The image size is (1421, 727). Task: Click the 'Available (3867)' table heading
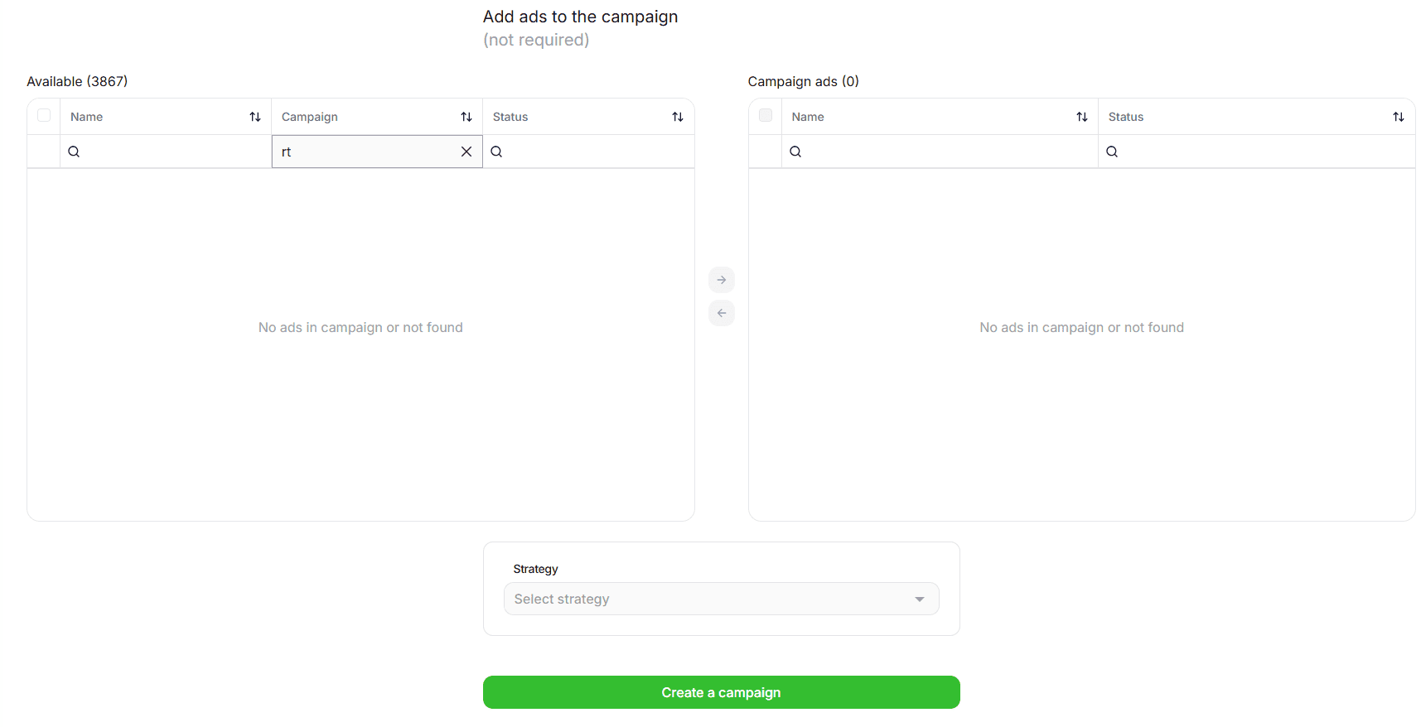click(77, 81)
